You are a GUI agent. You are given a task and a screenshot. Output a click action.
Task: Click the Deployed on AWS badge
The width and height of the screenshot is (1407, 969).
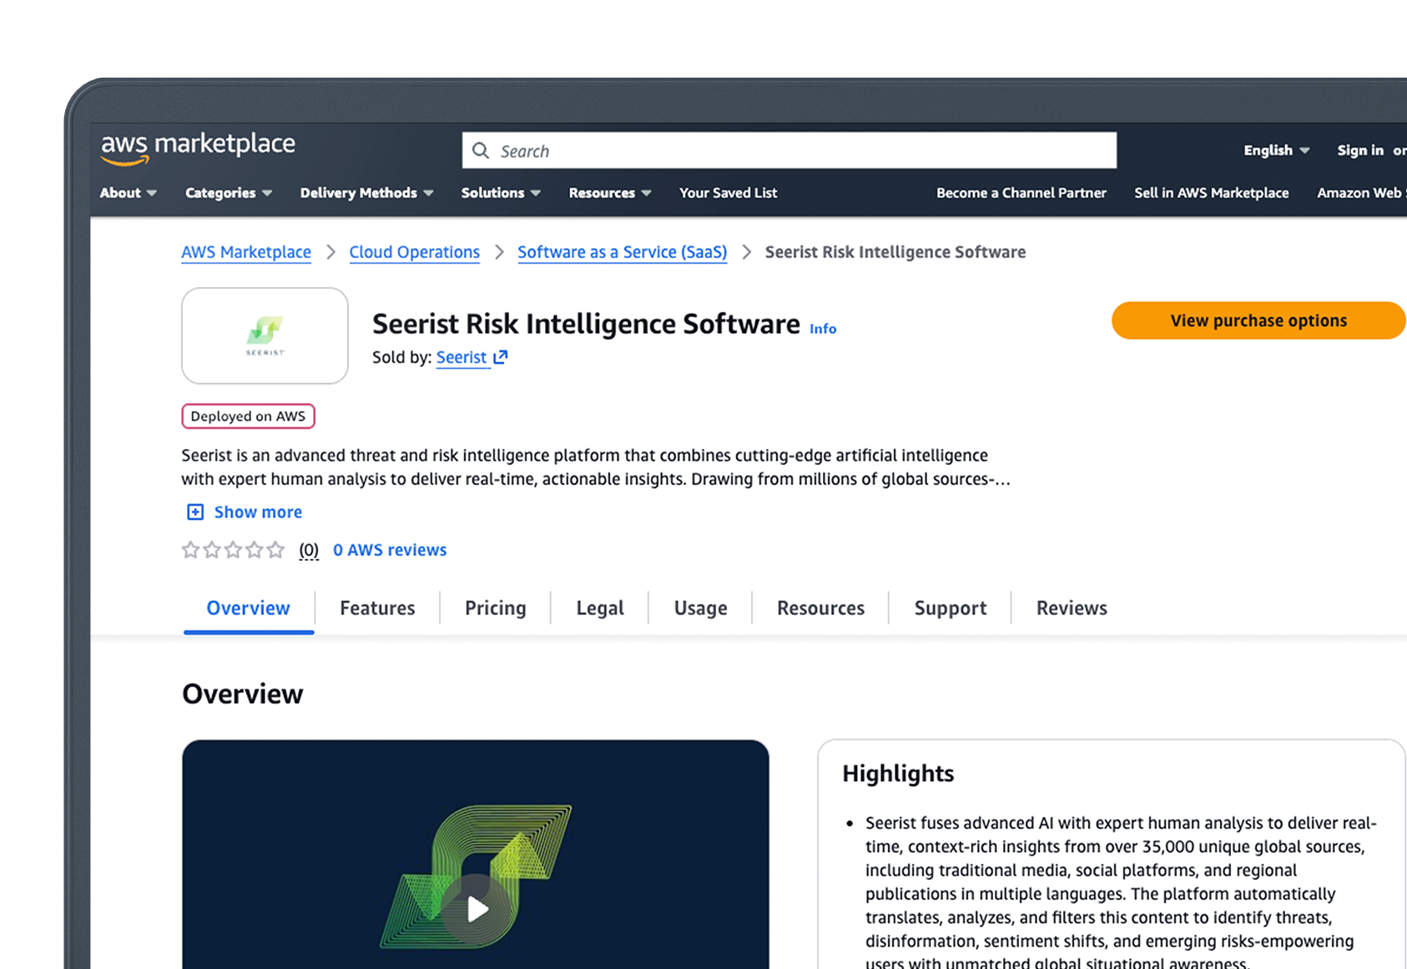(248, 416)
